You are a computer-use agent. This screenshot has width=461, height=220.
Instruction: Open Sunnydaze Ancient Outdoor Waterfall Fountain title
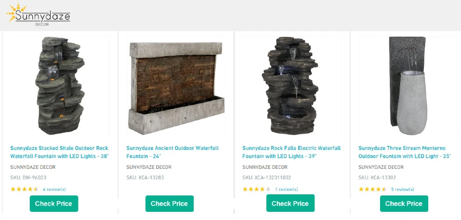tap(173, 152)
